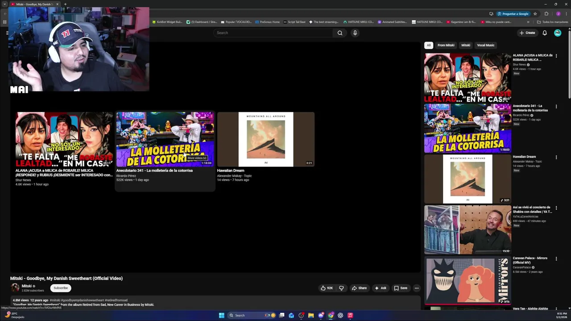Click Preguntar a Google button
Image resolution: width=571 pixels, height=321 pixels.
(x=513, y=13)
